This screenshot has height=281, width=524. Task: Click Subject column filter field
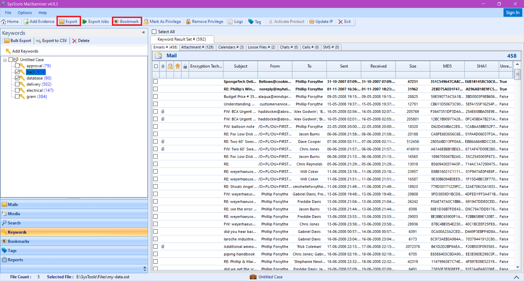pos(240,75)
